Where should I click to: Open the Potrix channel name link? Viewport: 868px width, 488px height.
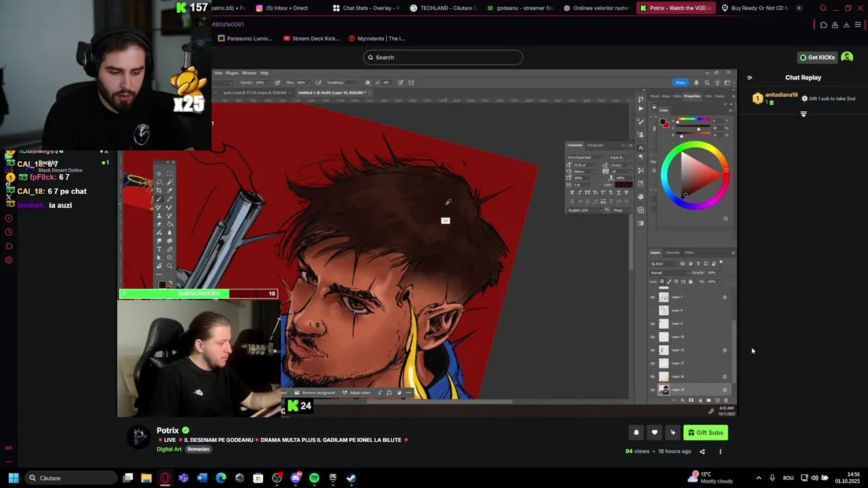click(167, 430)
